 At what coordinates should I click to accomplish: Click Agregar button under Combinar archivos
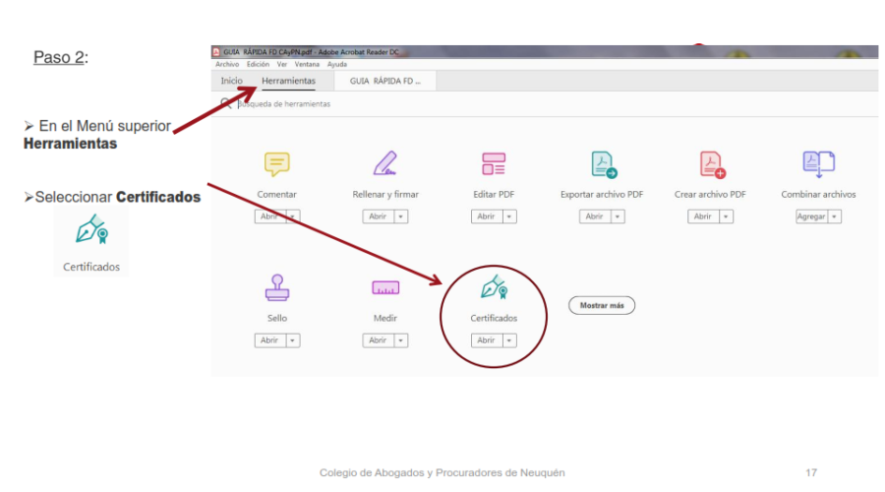812,216
